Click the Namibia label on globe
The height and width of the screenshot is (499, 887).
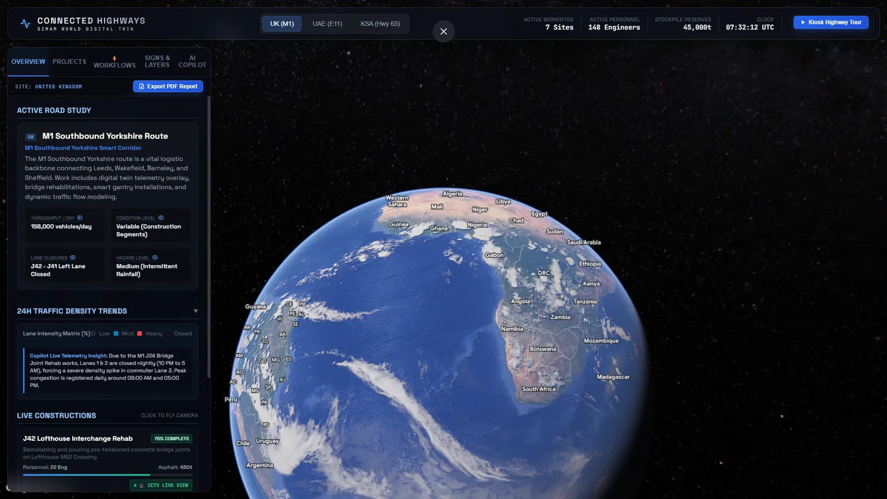512,329
